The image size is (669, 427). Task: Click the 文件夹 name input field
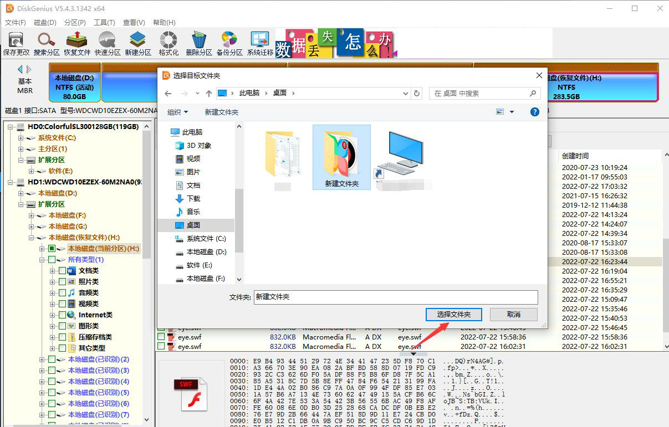click(x=395, y=297)
